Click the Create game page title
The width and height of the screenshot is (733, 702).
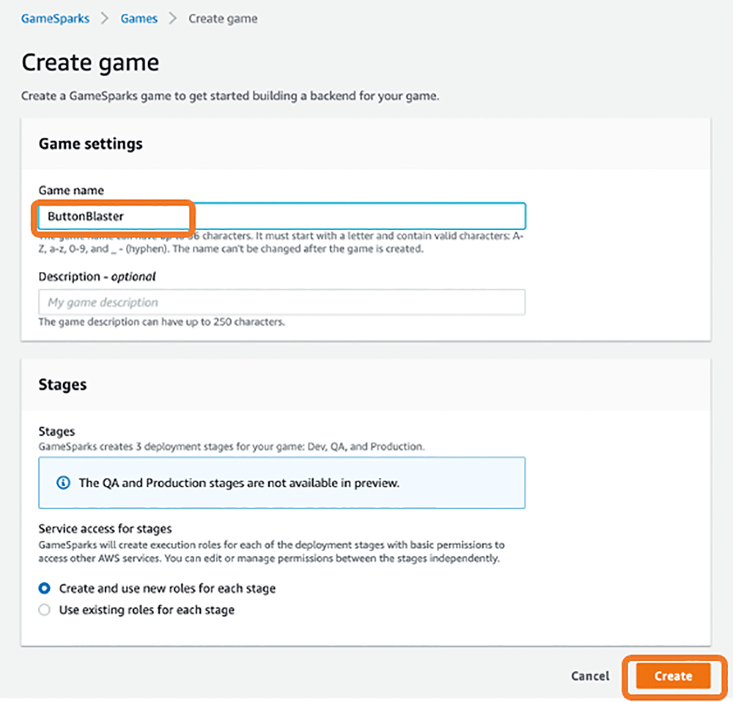90,62
